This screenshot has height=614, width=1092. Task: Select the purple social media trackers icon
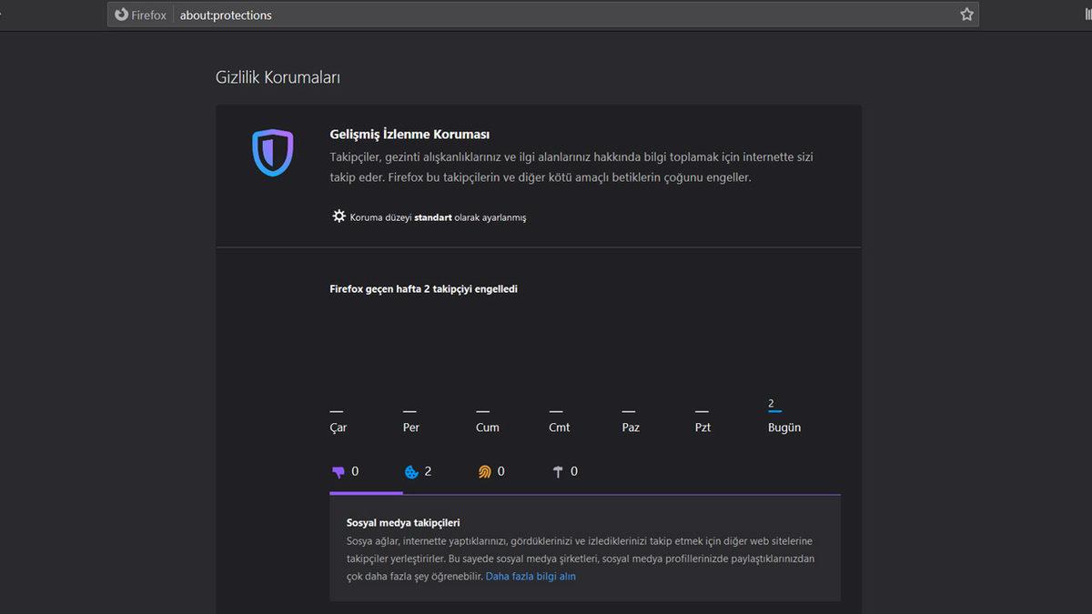pos(339,471)
